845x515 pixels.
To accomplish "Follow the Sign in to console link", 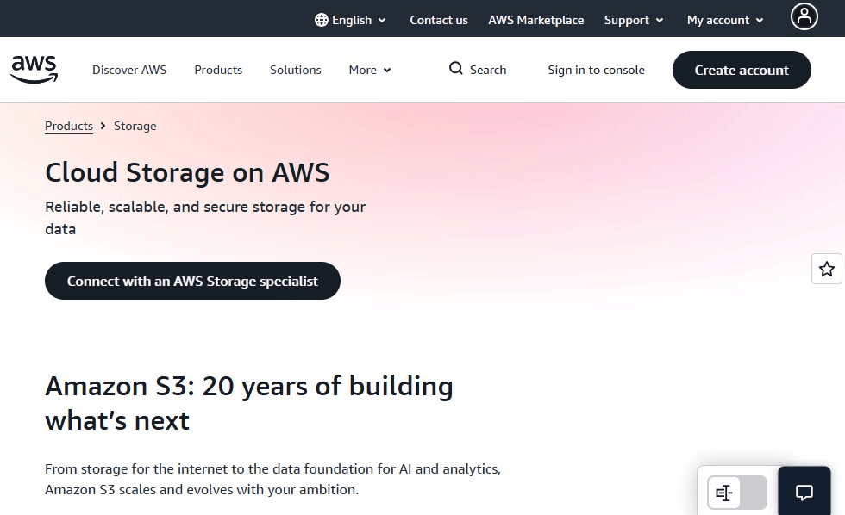I will click(596, 70).
